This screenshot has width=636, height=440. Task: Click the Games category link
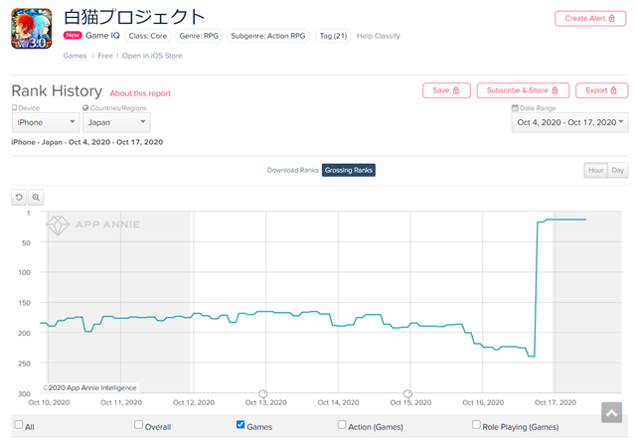click(x=76, y=56)
